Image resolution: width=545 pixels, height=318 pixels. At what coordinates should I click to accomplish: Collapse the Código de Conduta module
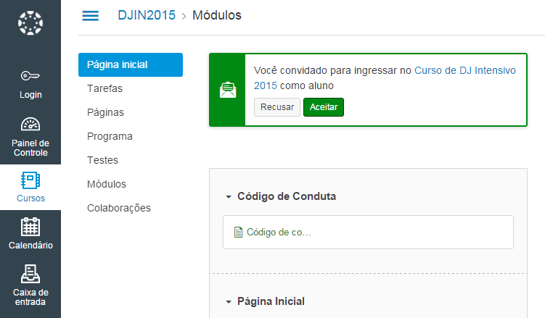[229, 196]
